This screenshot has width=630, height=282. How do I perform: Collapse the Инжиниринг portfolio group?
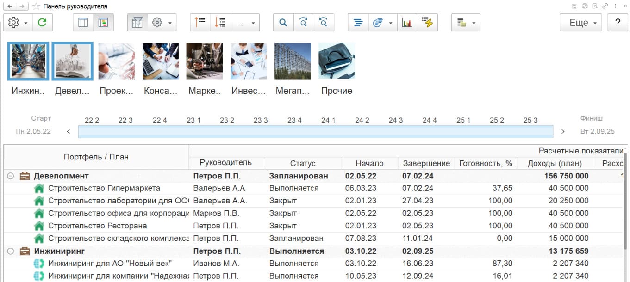point(11,251)
